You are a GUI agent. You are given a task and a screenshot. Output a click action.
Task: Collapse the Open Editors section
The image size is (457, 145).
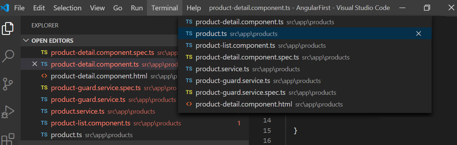(26, 41)
